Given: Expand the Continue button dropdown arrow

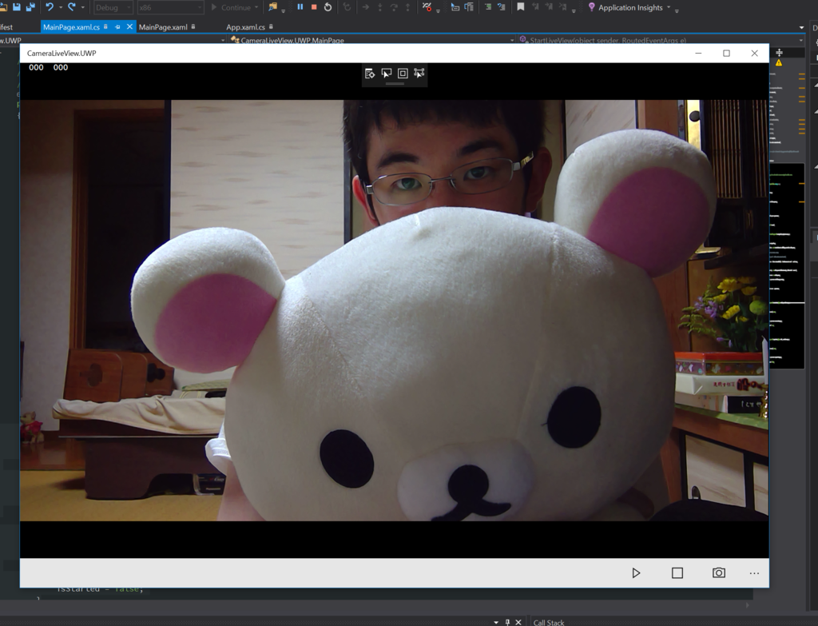Looking at the screenshot, I should tap(256, 7).
